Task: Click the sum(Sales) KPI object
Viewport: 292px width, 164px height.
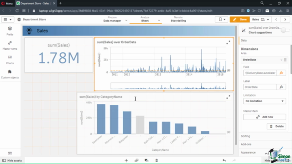Action: point(59,55)
